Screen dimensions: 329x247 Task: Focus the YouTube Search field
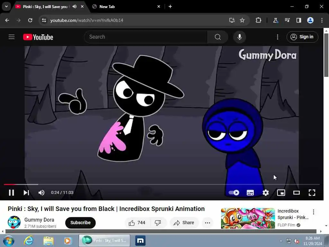pos(146,37)
